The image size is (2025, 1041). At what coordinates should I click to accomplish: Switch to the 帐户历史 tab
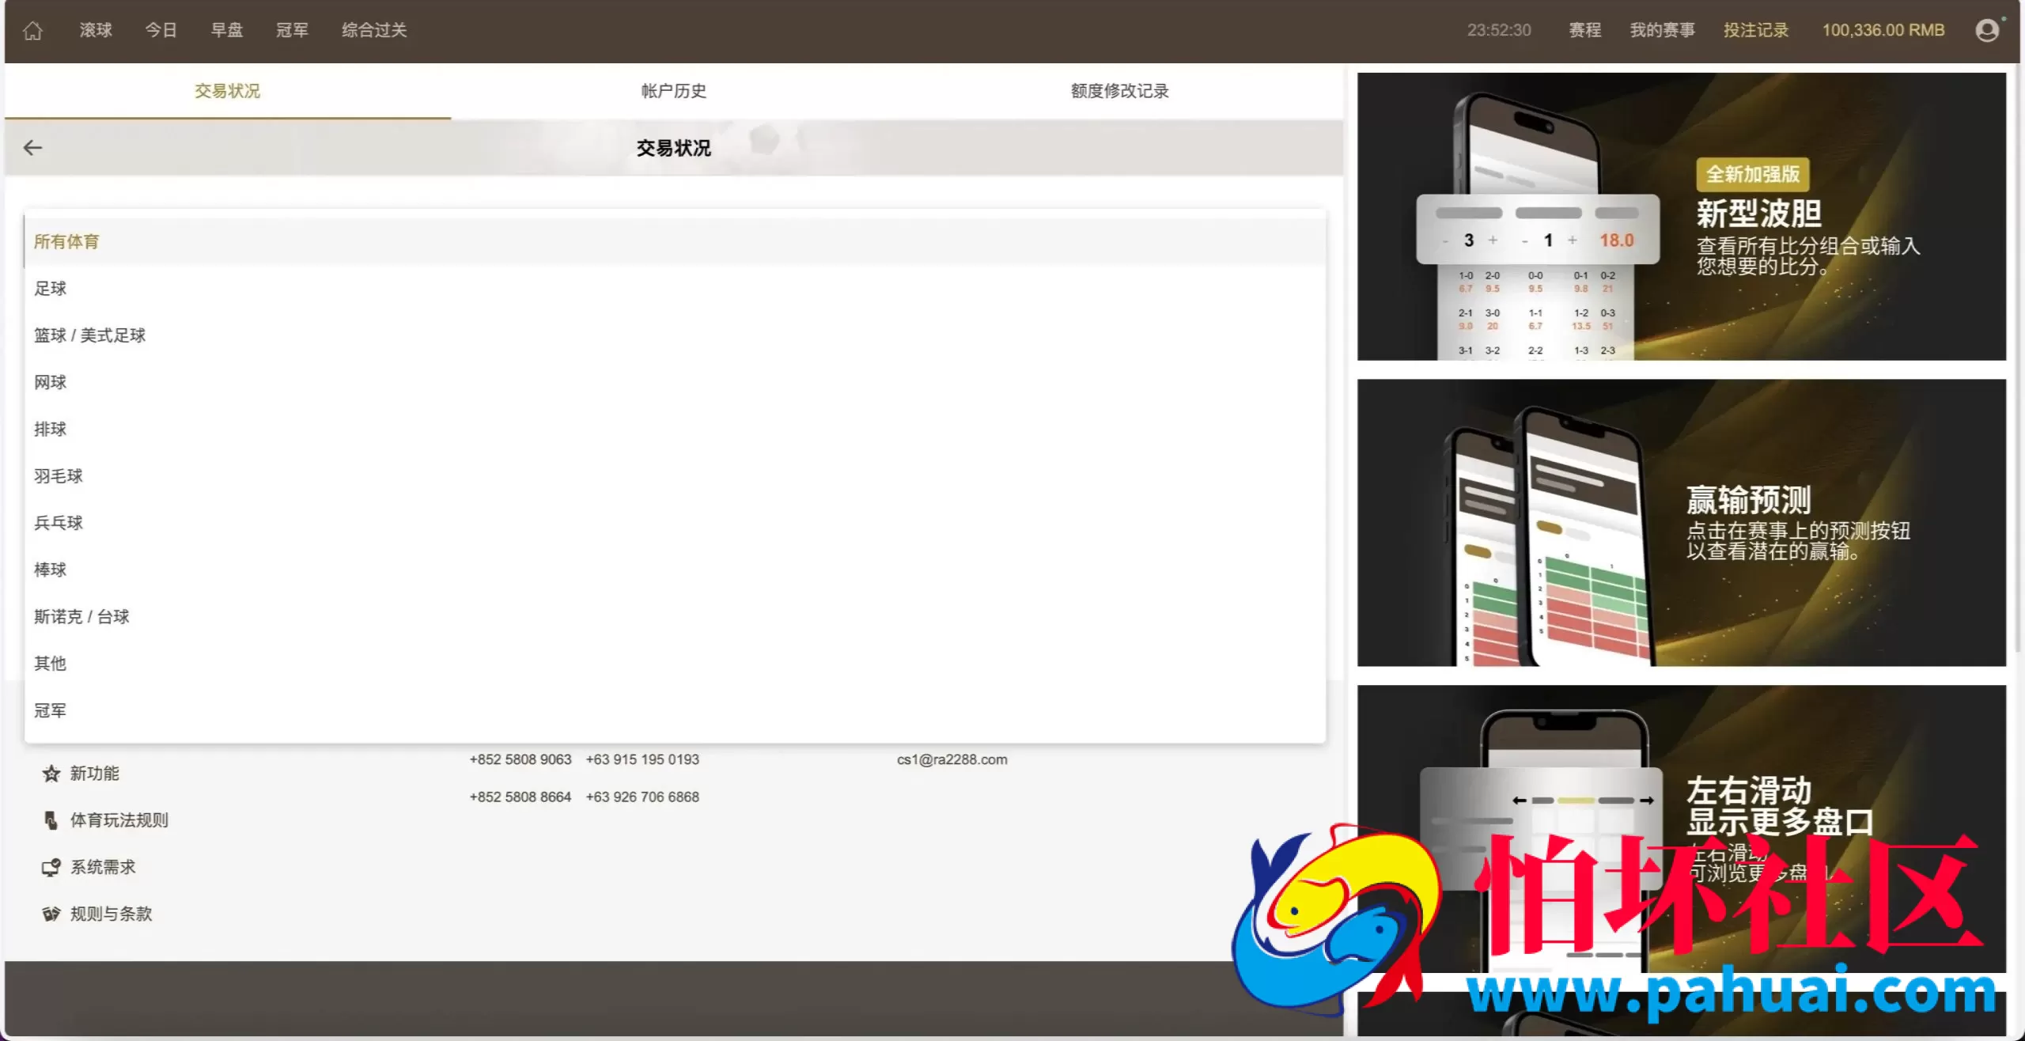click(674, 91)
